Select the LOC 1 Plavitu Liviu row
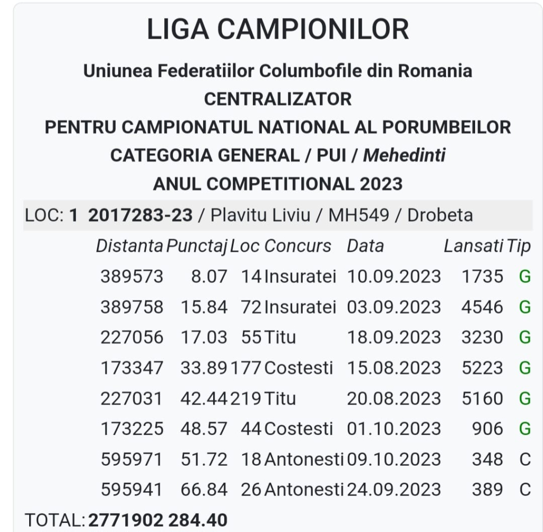 click(x=278, y=215)
